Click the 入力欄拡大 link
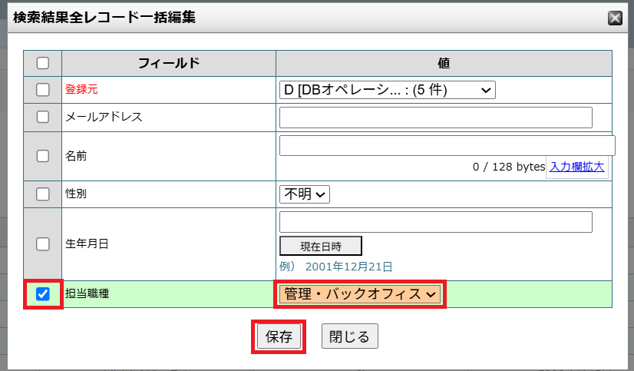Screen dimensions: 634x371 576,166
